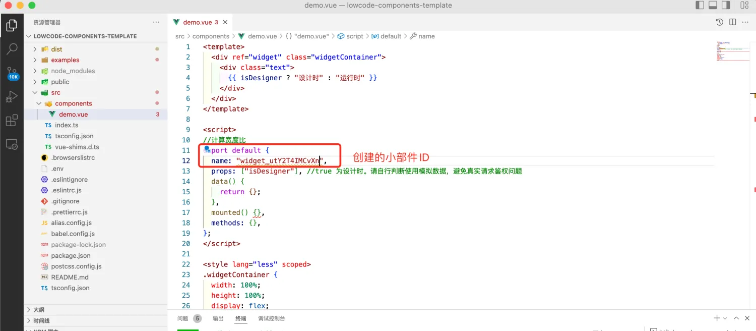Screen dimensions: 756x331
Task: Toggle secondary side bar in title bar
Action: [726, 6]
